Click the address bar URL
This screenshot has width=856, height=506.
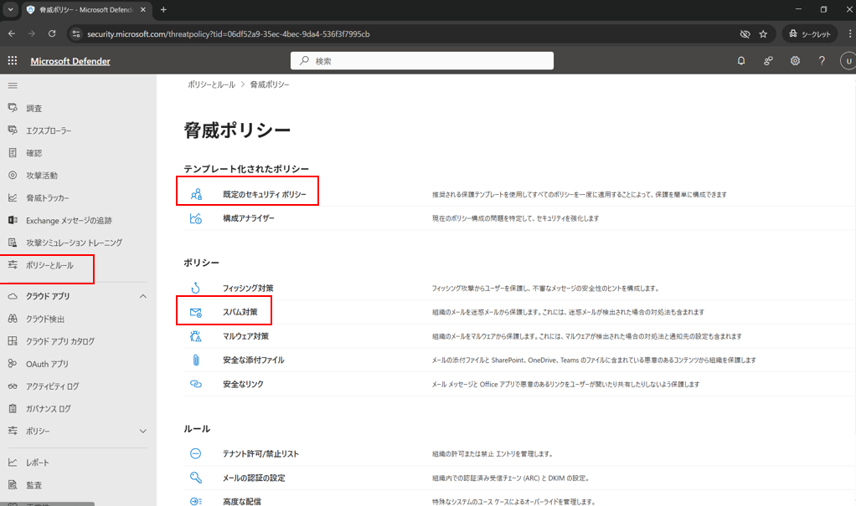(228, 33)
